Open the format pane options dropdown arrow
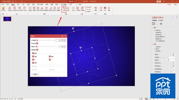Image resolution: width=179 pixels, height=100 pixels. tap(173, 17)
